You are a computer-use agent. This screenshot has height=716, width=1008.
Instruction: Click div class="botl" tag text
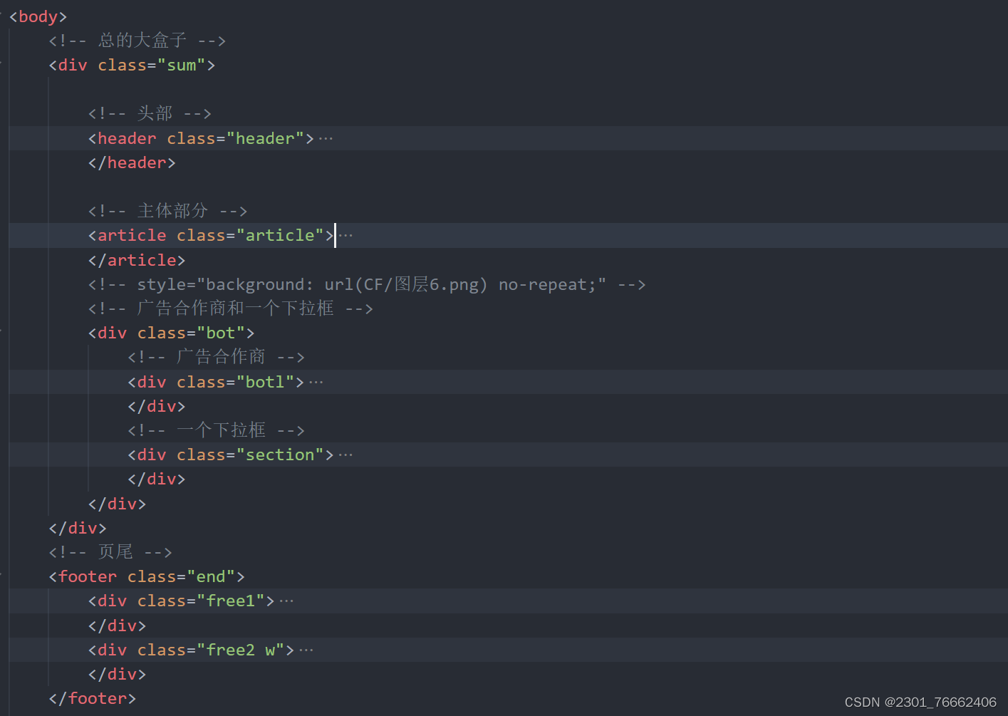216,383
